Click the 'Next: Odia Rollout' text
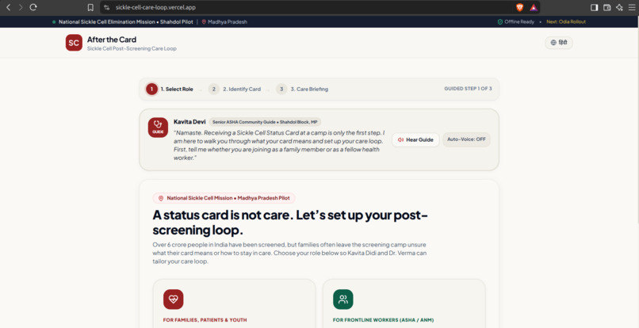Image resolution: width=639 pixels, height=328 pixels. coord(566,22)
